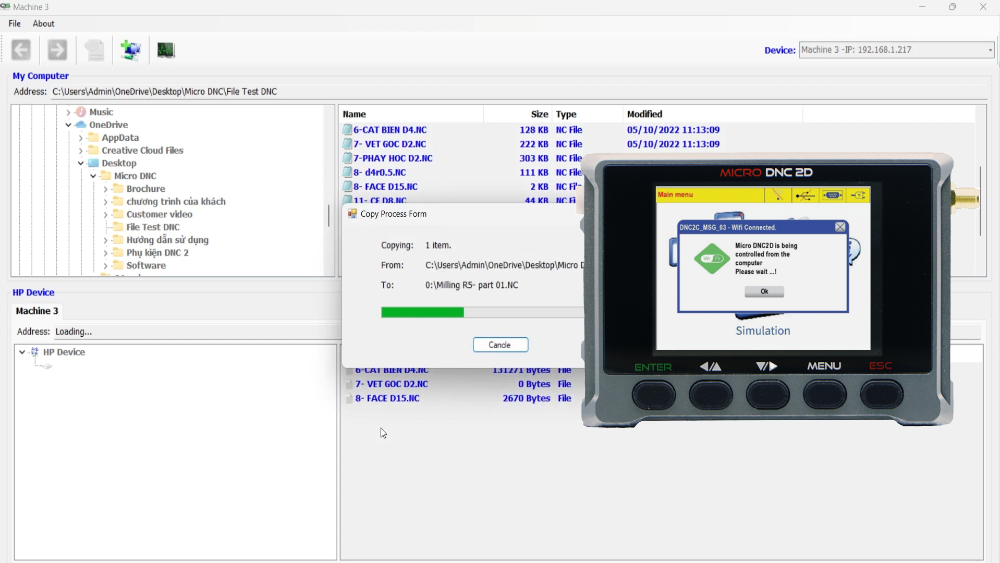Screen dimensions: 1000x563
Task: Open the File menu
Action: tap(15, 23)
